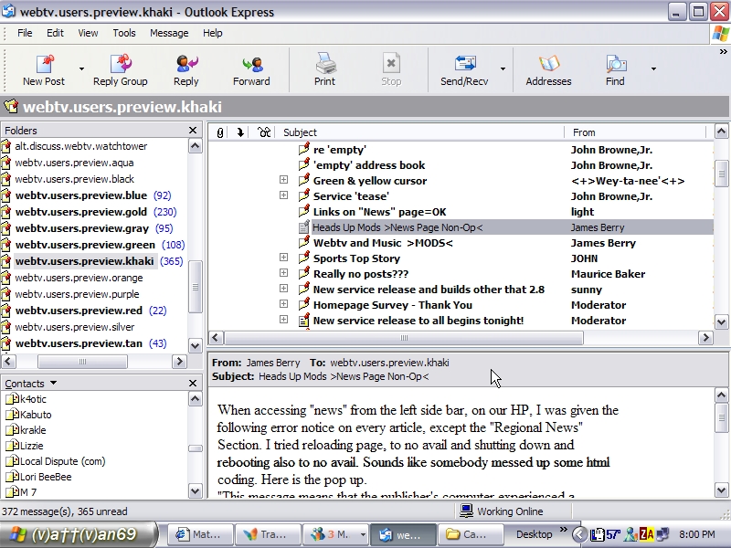Expand the Service 'tease' thread
The height and width of the screenshot is (548, 731).
coord(283,195)
